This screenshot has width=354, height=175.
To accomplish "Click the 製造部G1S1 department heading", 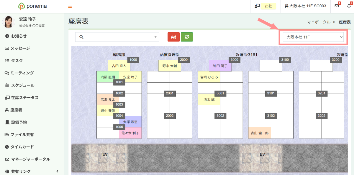I will [x=246, y=54].
